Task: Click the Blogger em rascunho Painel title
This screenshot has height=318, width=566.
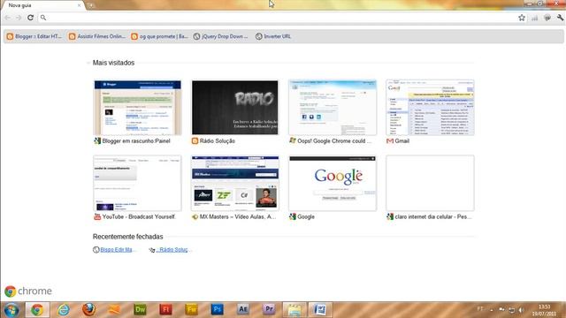Action: tap(136, 141)
